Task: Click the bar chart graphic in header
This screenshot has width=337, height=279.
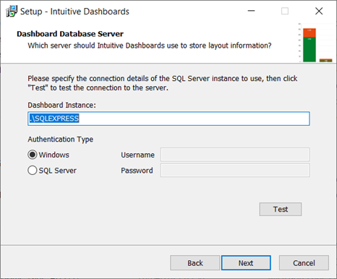Action: (315, 43)
